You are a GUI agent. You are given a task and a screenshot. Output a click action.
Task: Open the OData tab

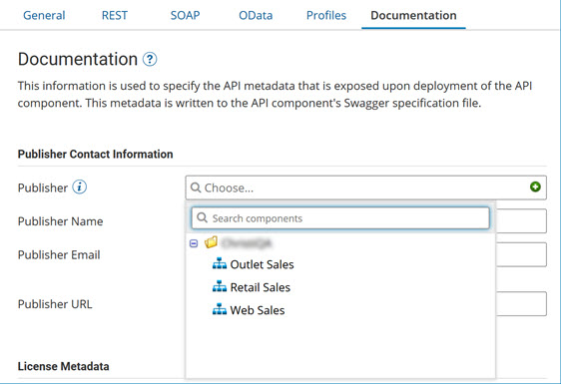(256, 15)
